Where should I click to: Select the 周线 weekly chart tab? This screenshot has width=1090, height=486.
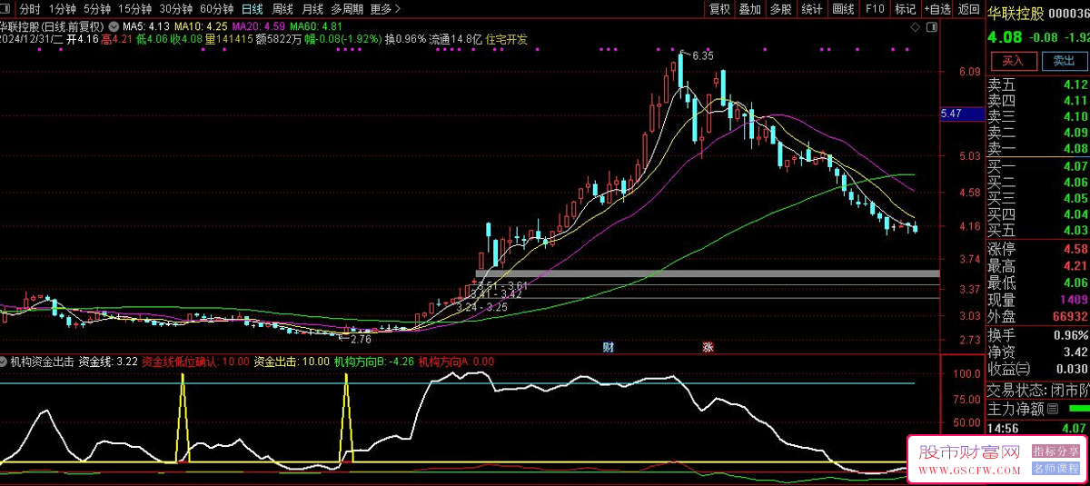click(x=282, y=9)
